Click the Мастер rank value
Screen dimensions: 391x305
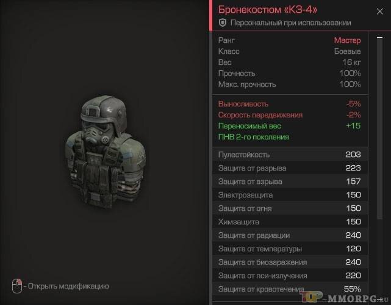pyautogui.click(x=347, y=40)
